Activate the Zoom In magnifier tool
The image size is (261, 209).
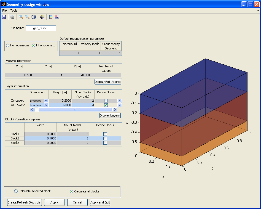[x=21, y=17]
